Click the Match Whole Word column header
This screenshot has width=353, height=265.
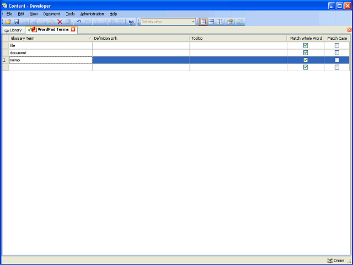coord(306,38)
